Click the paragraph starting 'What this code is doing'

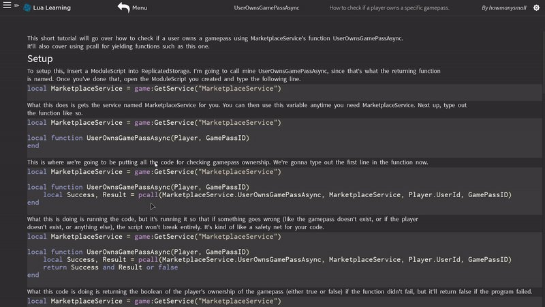pyautogui.click(x=279, y=292)
